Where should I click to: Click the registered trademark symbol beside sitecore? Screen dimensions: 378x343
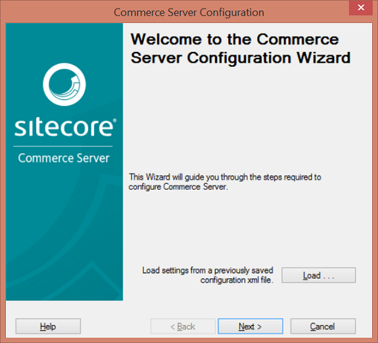[x=114, y=120]
